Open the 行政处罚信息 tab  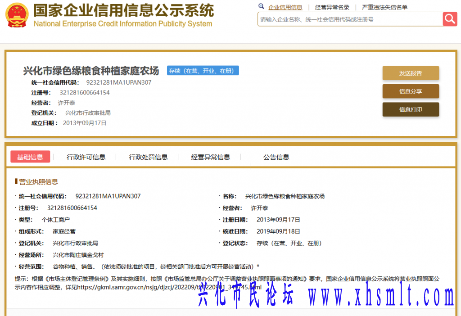click(x=148, y=157)
